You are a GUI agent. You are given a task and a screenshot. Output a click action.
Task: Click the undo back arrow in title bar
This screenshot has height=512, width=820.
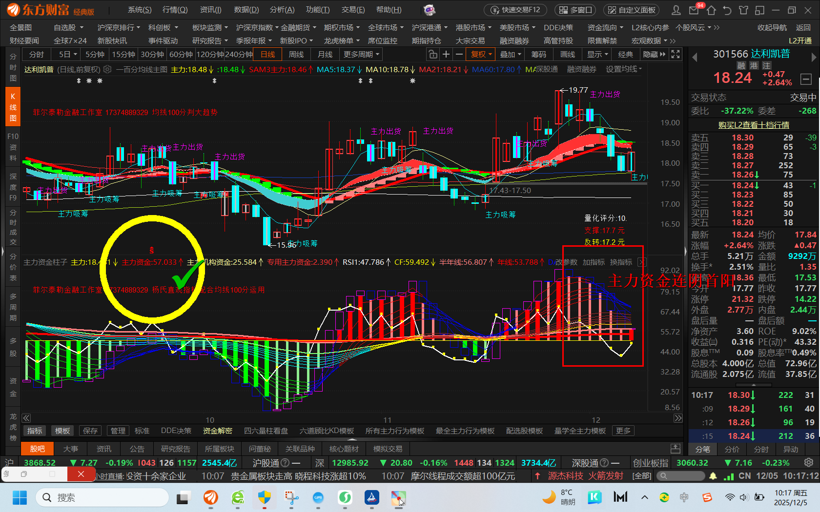point(727,10)
